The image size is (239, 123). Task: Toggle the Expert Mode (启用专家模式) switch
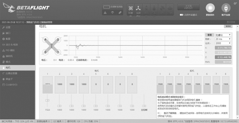pos(181,15)
